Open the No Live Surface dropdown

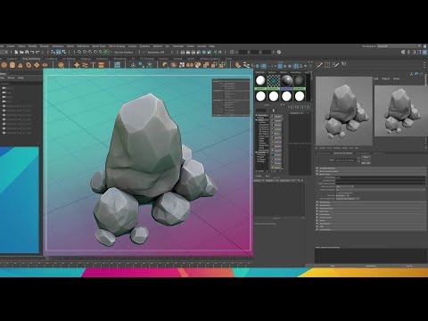(124, 52)
